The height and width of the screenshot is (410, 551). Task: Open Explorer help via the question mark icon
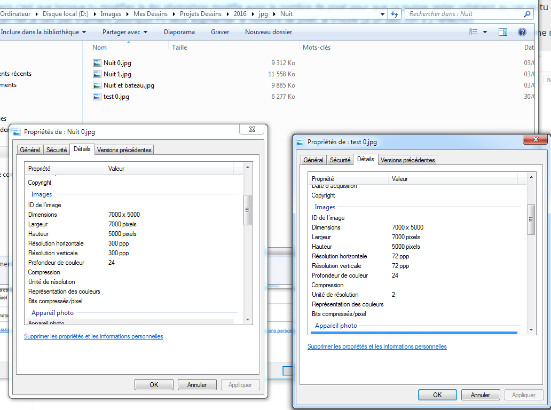(522, 32)
